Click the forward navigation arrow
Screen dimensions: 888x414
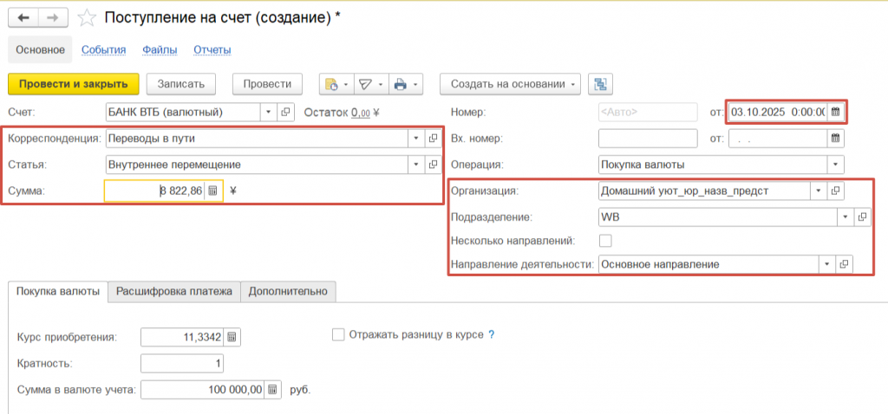(x=54, y=18)
